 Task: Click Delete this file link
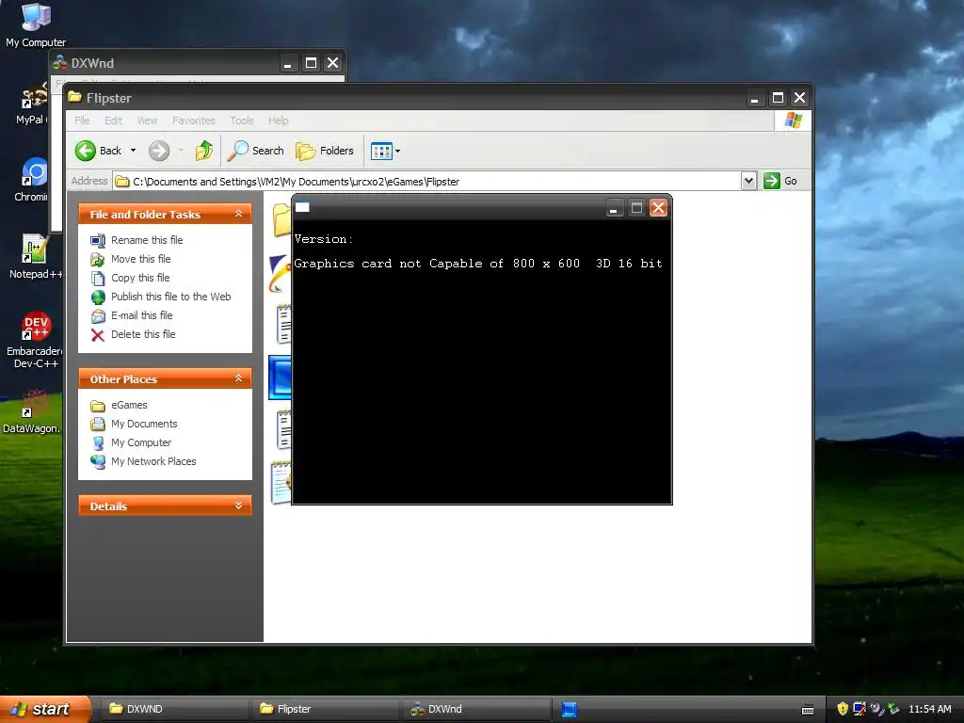(143, 334)
